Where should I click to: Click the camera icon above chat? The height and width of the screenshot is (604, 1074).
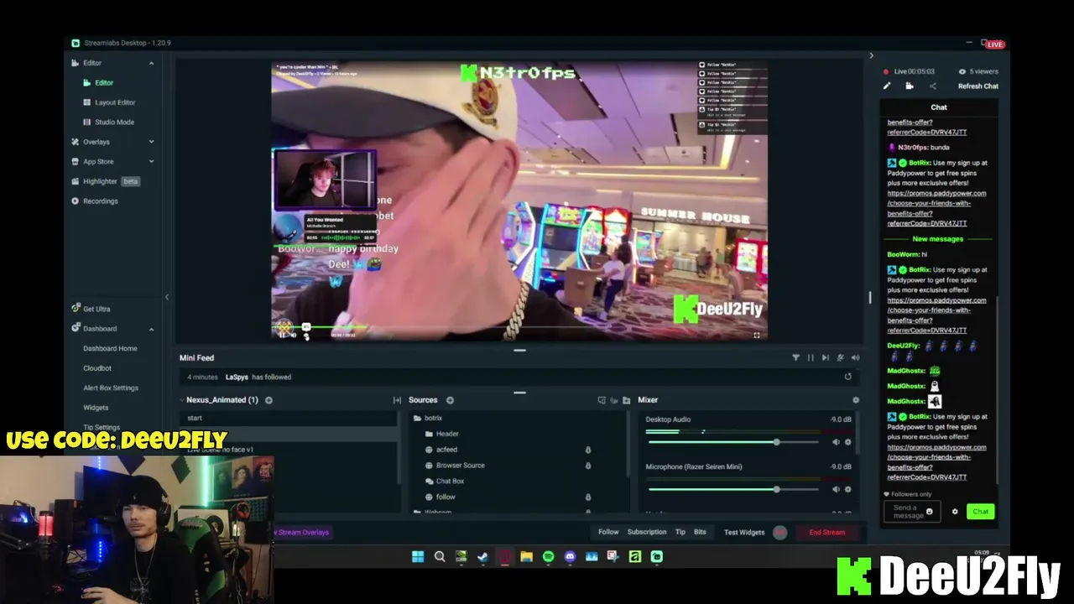coord(910,86)
